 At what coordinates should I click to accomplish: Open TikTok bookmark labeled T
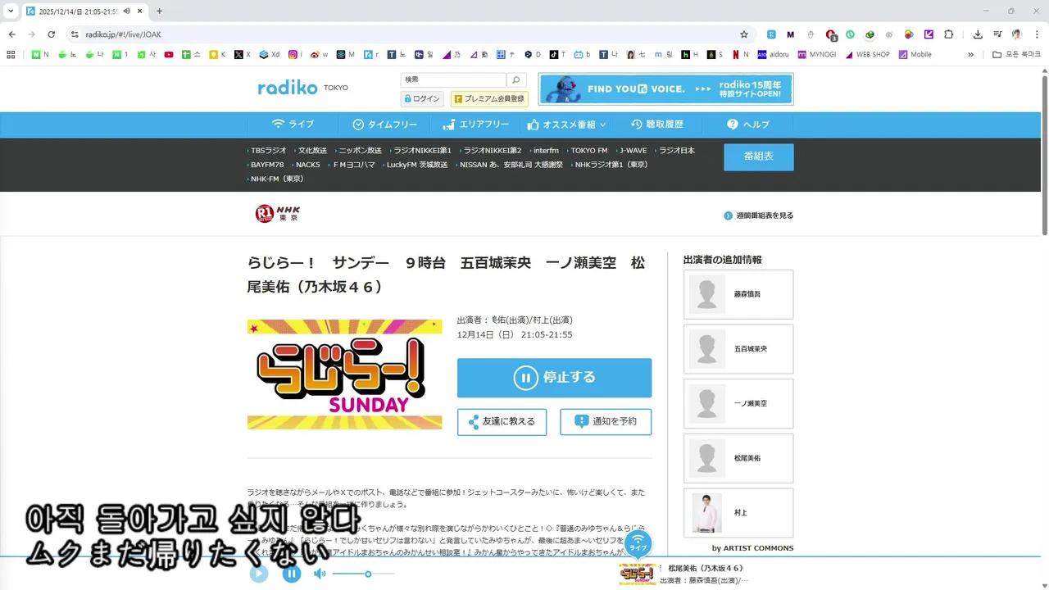tap(557, 55)
